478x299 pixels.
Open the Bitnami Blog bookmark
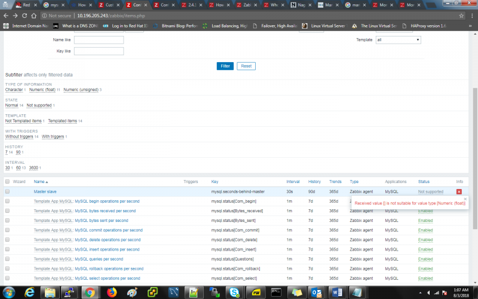[176, 26]
